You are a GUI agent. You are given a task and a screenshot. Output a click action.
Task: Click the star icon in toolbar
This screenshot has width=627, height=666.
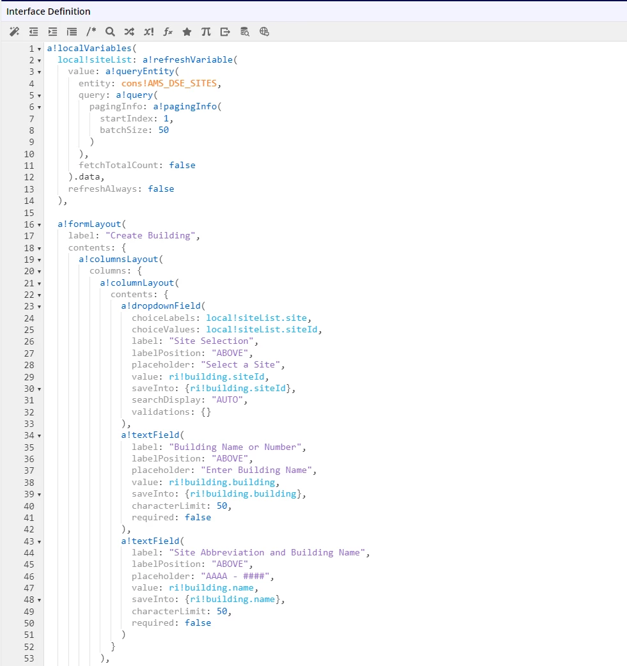click(x=187, y=32)
